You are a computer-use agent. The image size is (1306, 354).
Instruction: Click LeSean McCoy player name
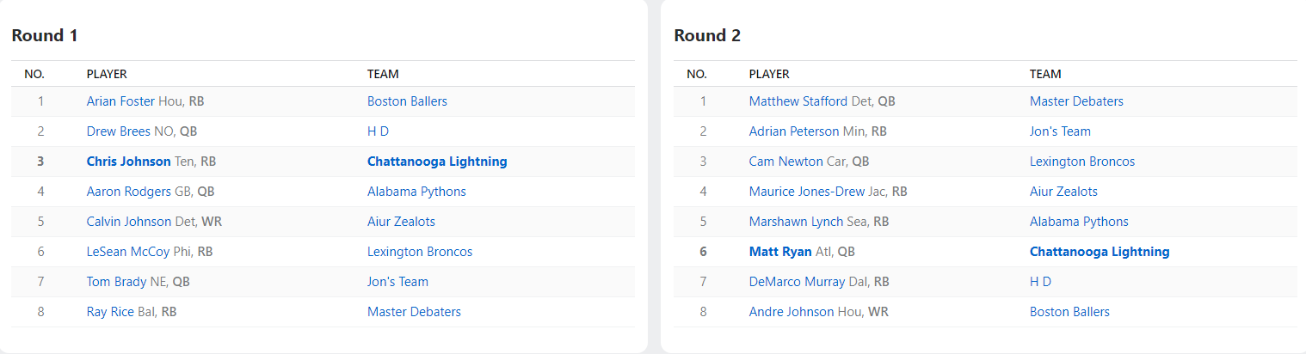coord(129,252)
